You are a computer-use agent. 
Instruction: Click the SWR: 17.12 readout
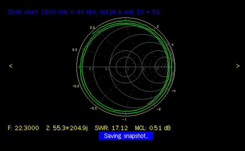[x=111, y=128]
